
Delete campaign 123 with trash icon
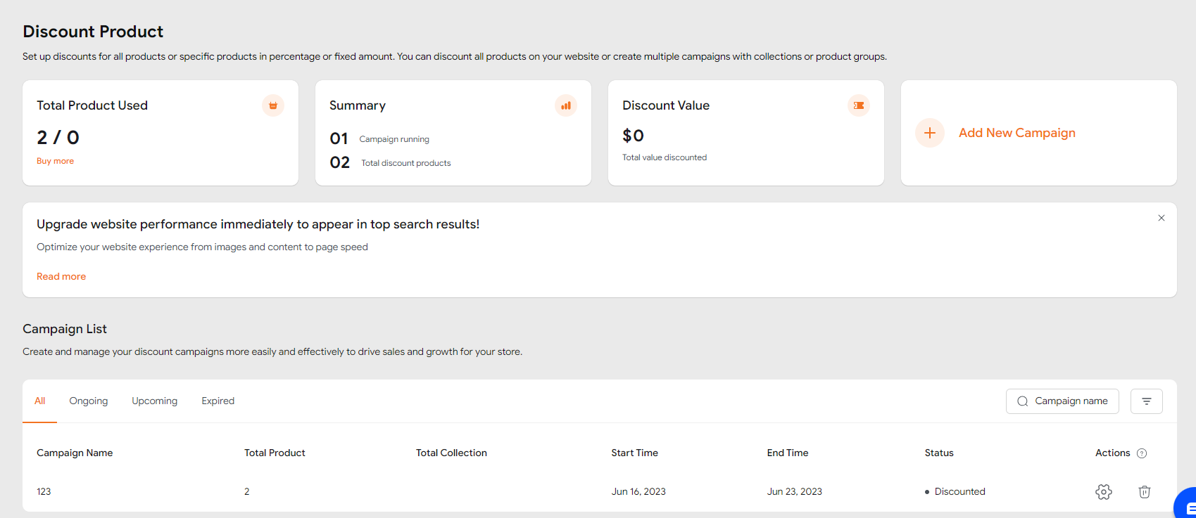pos(1145,492)
